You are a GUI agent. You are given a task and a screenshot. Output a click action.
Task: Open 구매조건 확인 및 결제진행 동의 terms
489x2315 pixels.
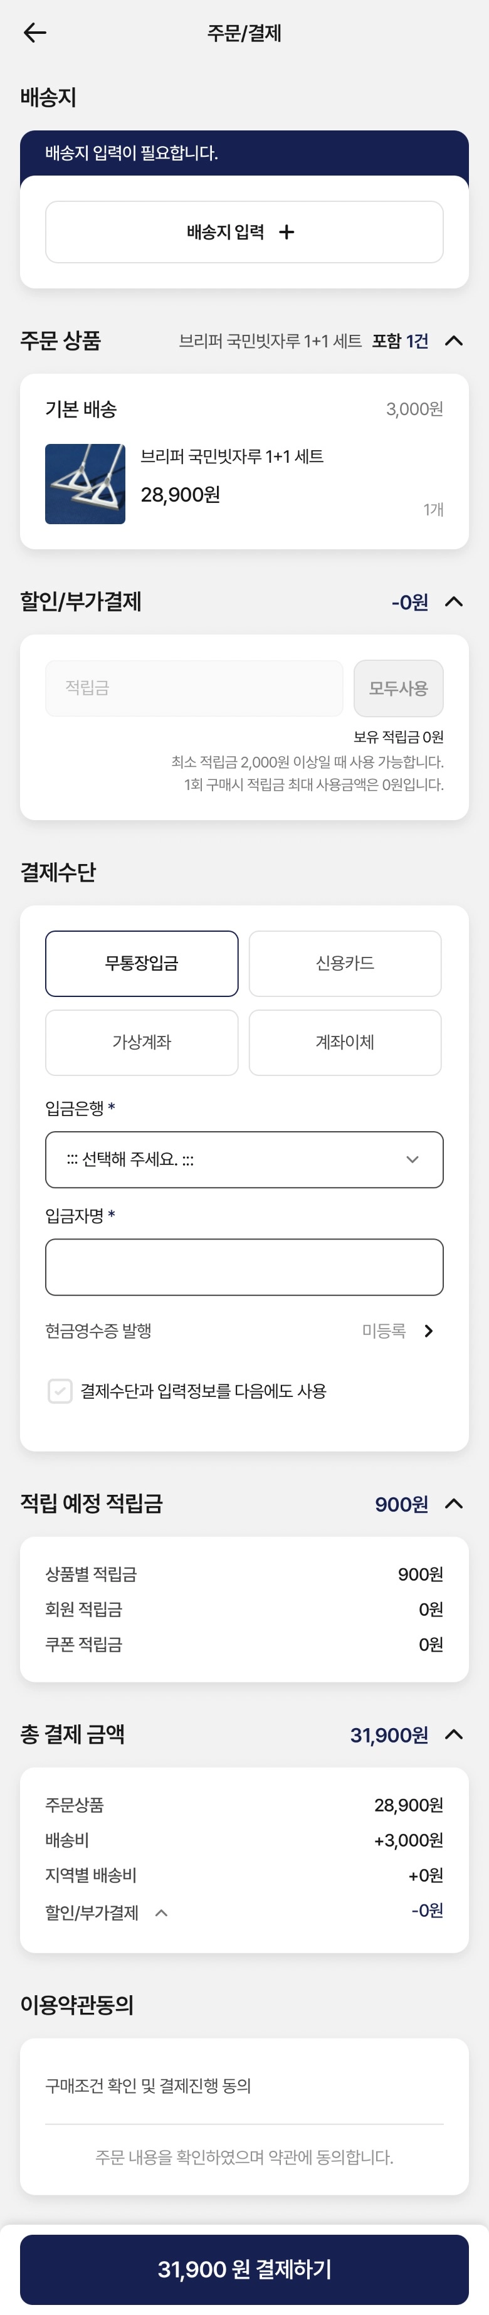(x=149, y=2086)
